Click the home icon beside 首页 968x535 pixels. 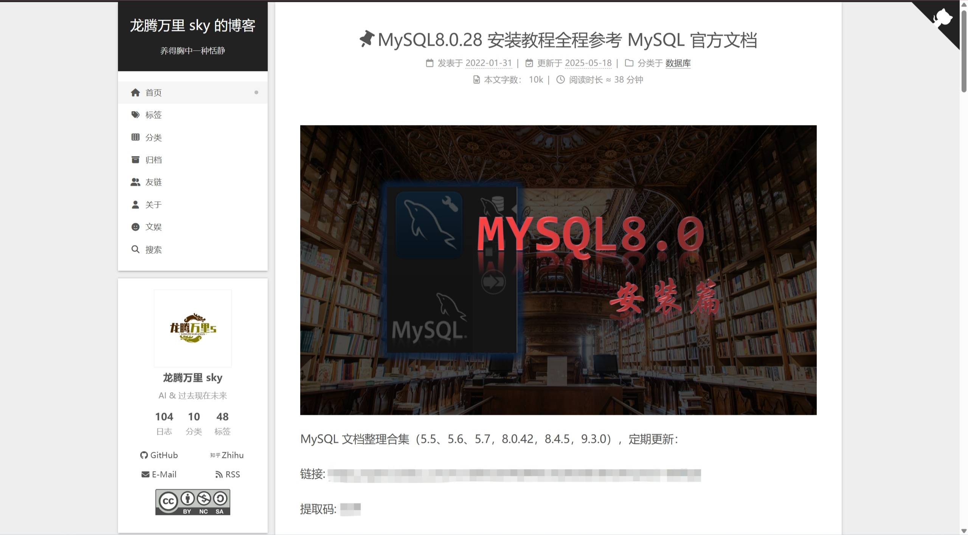pyautogui.click(x=135, y=93)
